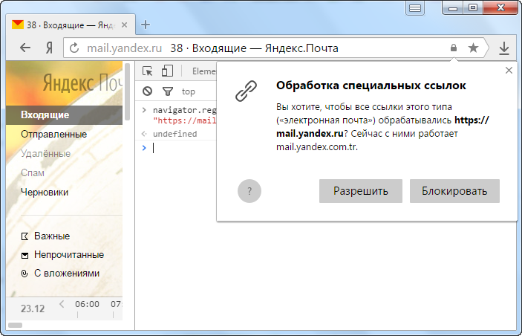Viewport: 522px width, 336px height.
Task: Click the 'undefined' console output
Action: tap(174, 134)
